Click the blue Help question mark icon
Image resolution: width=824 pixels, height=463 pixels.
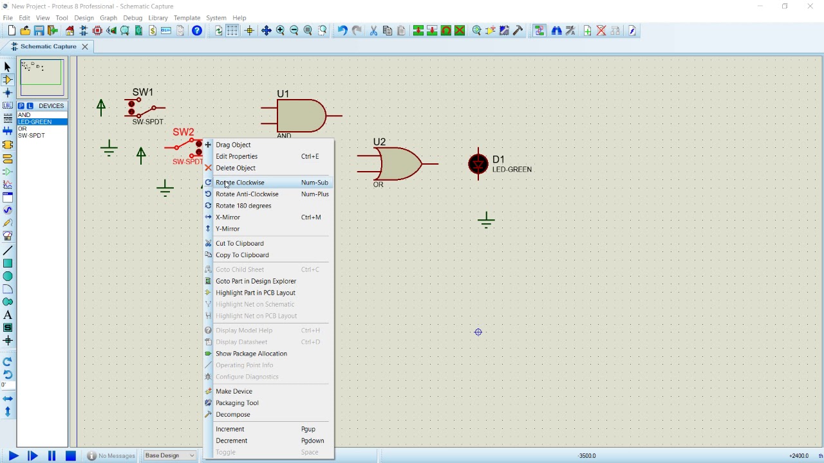pyautogui.click(x=197, y=31)
